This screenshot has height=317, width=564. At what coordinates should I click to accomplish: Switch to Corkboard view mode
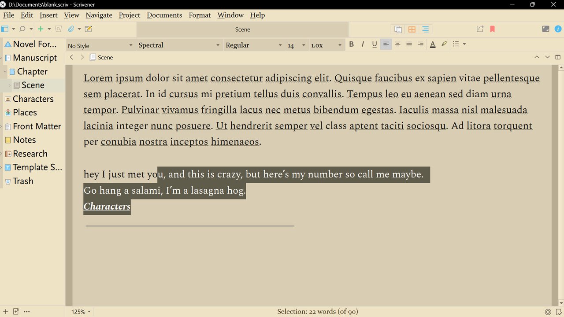coord(412,29)
